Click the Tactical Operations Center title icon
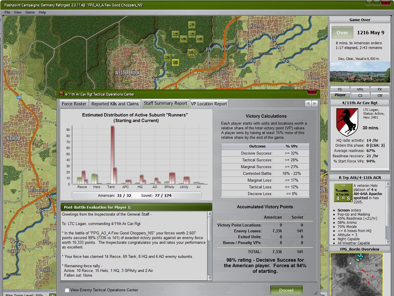 61,94
